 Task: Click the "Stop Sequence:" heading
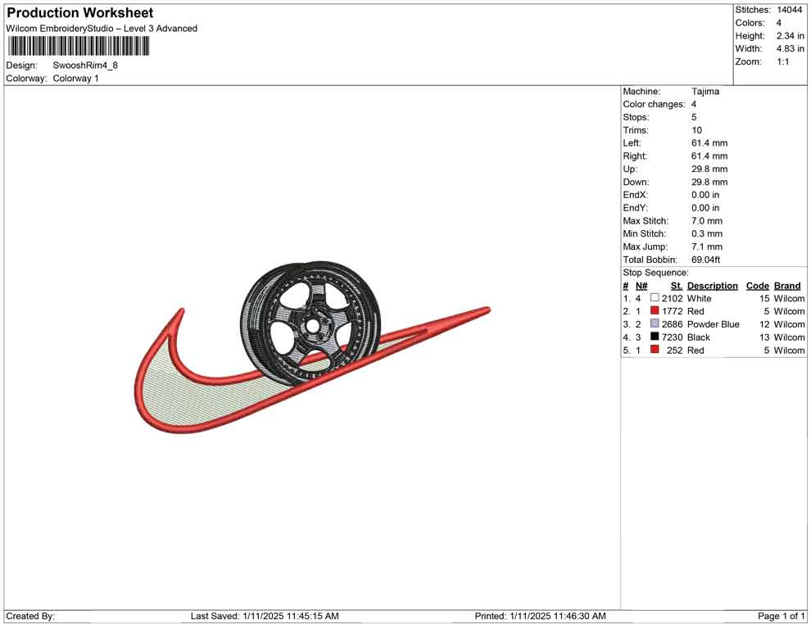(655, 273)
